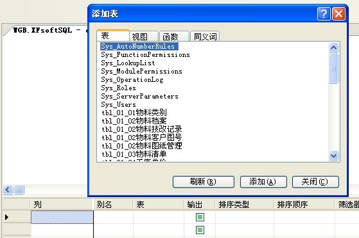
Task: Select Sys_AutoNumberRules in the table list
Action: point(139,46)
